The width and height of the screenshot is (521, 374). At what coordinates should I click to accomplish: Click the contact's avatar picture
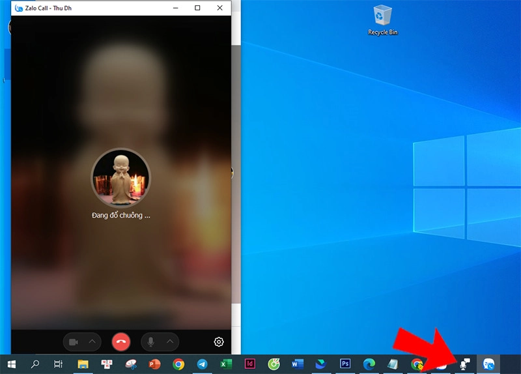(121, 178)
